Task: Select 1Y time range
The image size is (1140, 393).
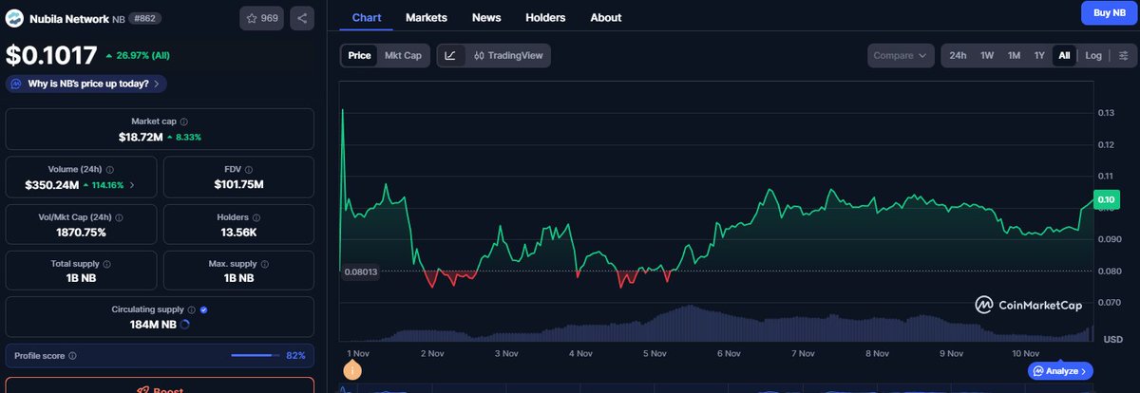Action: click(x=1039, y=55)
